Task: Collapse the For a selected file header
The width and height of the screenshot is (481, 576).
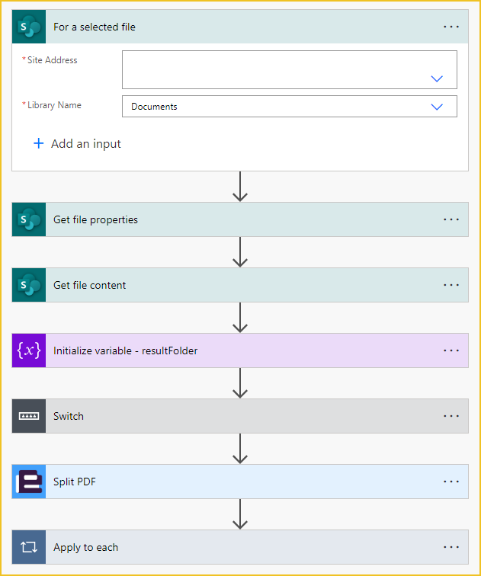Action: tap(240, 27)
